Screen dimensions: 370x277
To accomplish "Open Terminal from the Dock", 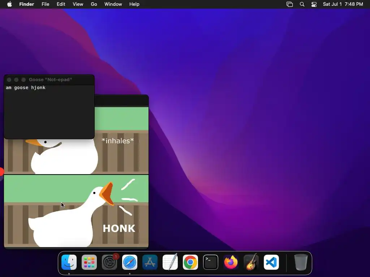I will pyautogui.click(x=211, y=262).
